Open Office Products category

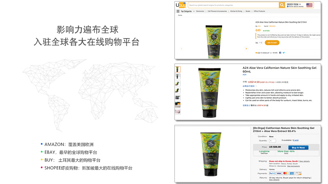coord(259,11)
